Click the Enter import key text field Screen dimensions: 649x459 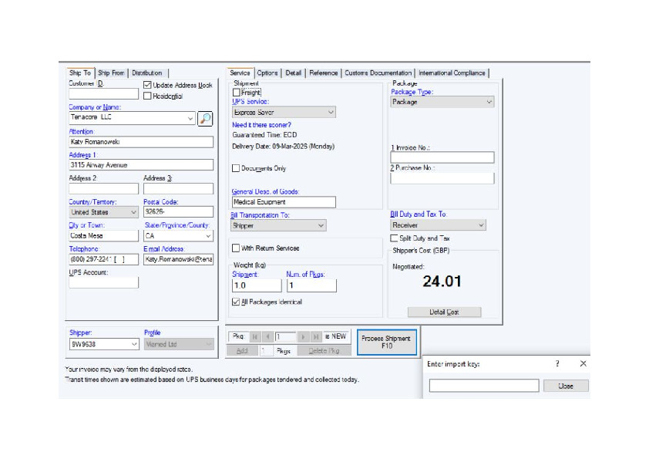[483, 386]
